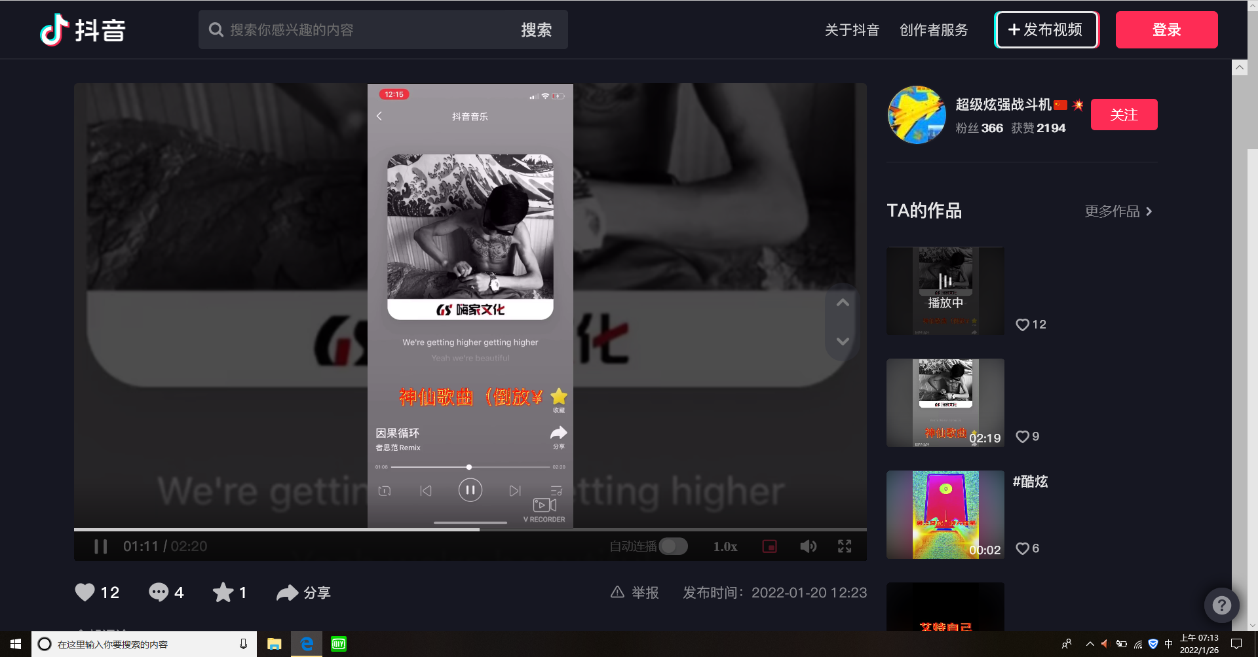Open the help question-mark button
The width and height of the screenshot is (1258, 657).
(1222, 605)
